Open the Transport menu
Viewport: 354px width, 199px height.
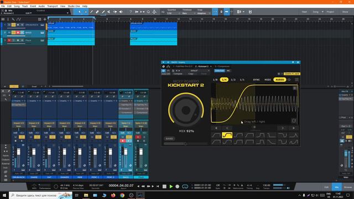[53, 6]
